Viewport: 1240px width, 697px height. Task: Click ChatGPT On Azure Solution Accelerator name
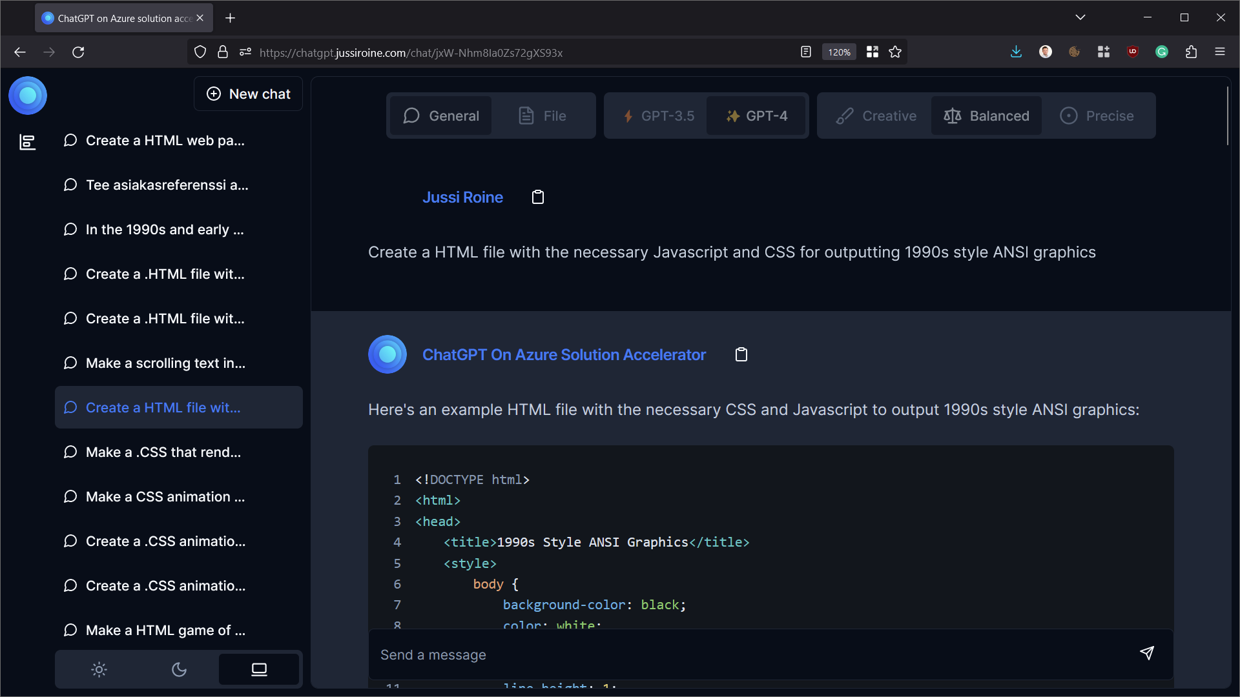(x=564, y=355)
